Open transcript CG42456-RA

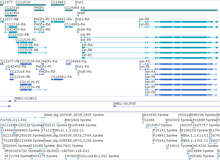coord(15,30)
